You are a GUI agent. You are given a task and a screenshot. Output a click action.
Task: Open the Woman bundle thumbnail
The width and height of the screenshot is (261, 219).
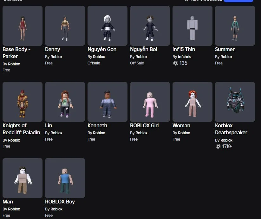click(x=192, y=102)
